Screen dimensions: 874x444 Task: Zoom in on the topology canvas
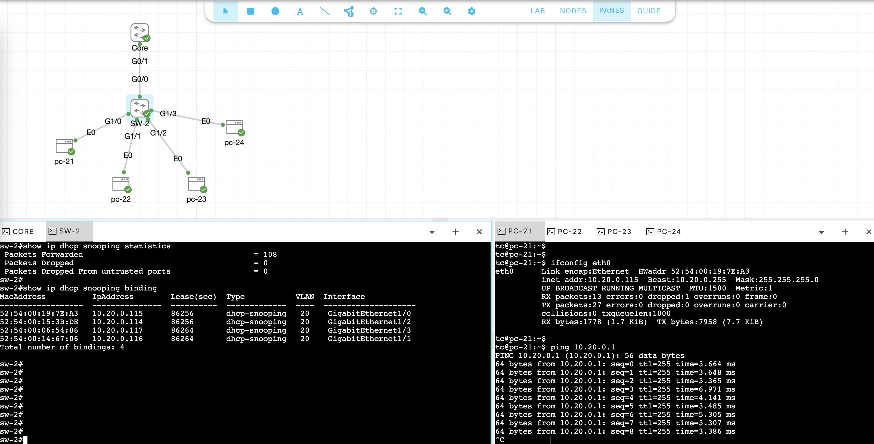[447, 11]
